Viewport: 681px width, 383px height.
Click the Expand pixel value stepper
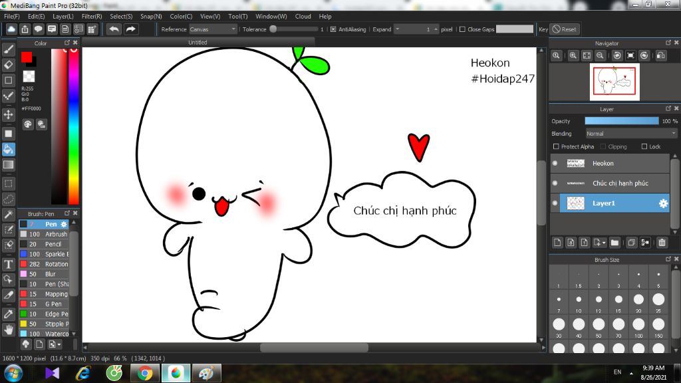[436, 29]
